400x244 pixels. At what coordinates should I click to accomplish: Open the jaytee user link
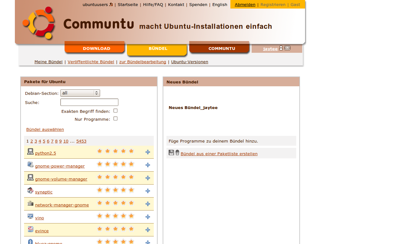[x=270, y=49]
